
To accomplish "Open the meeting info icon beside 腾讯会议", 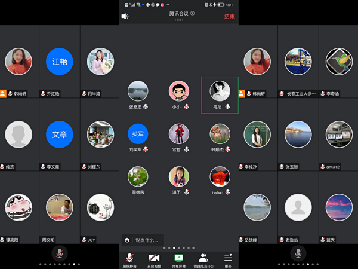I will click(193, 13).
